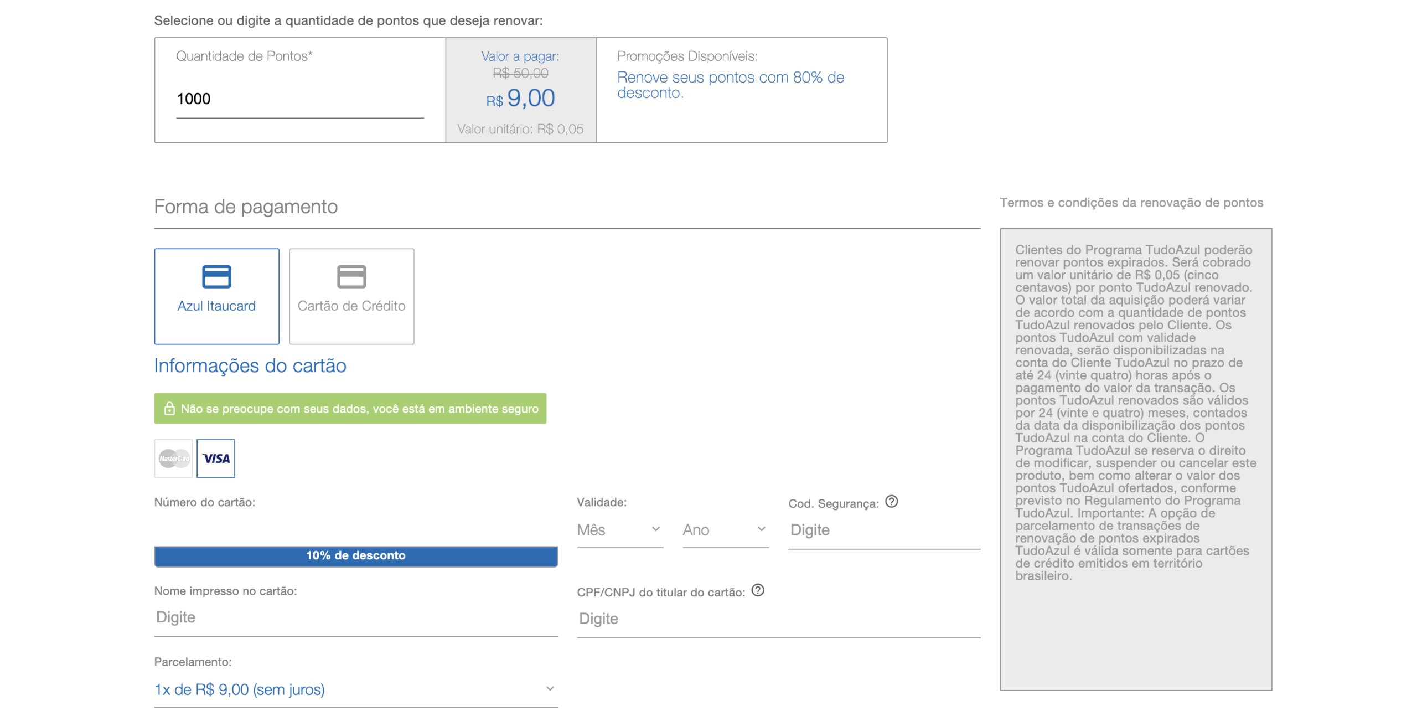Screen dimensions: 1417x716
Task: Click the Número do cartão input area
Action: point(355,529)
